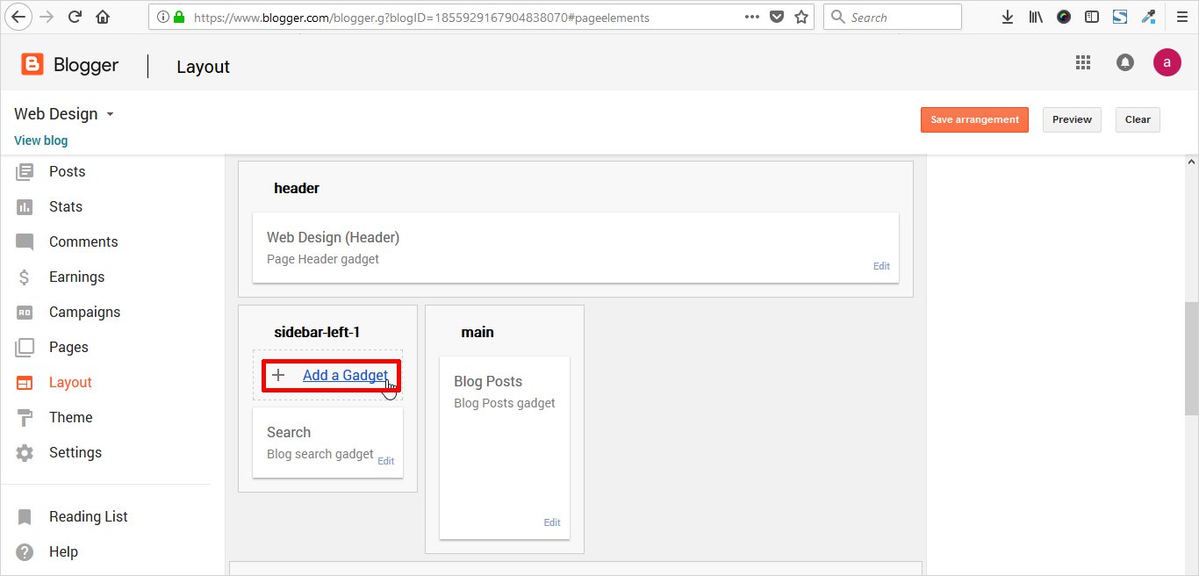Click the Earnings dollar sign icon

tap(25, 277)
